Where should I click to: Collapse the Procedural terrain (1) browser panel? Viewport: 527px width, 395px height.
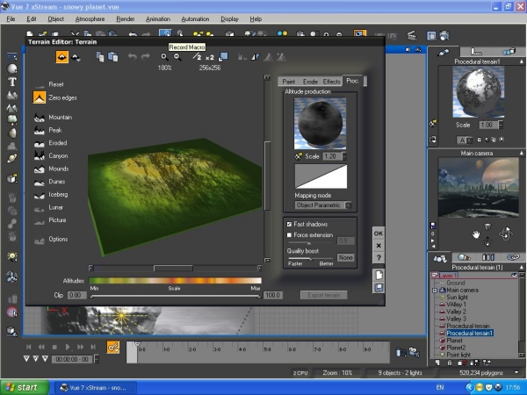pos(521,268)
